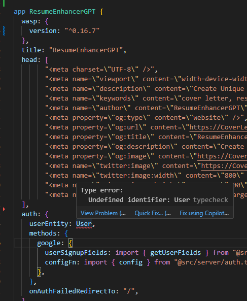Click the highlighted closing brace of google block

coord(40,272)
